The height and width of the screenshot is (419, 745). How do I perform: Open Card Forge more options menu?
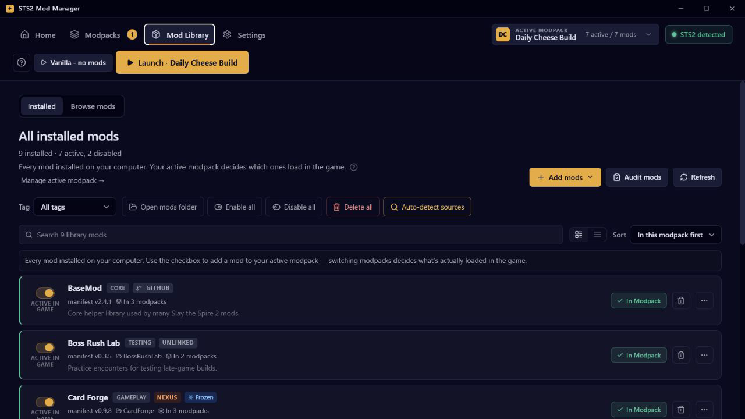pos(704,410)
